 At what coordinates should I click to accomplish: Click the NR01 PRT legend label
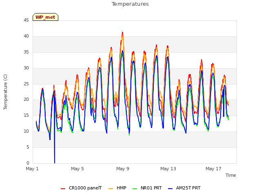151,188
